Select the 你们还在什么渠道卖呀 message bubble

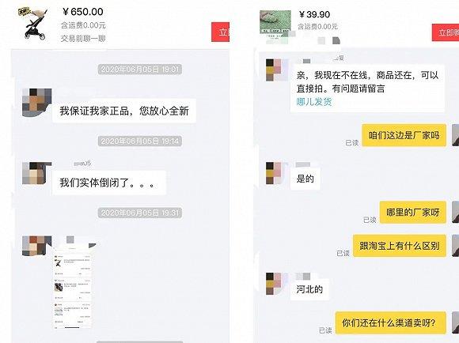(x=391, y=322)
